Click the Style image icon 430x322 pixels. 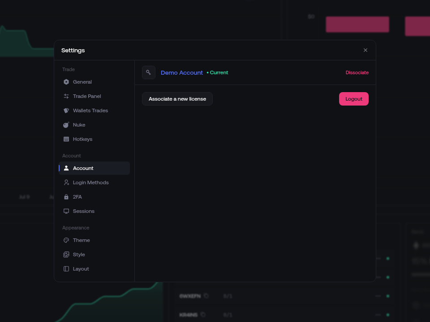point(66,254)
